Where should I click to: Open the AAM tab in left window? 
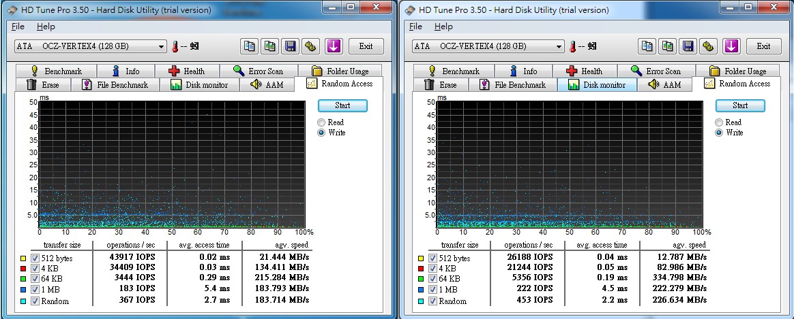point(266,85)
